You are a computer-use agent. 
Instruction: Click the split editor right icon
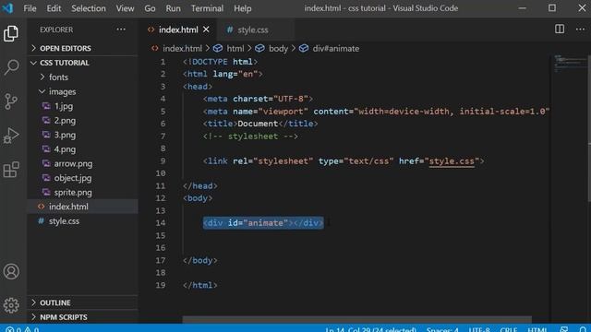click(560, 29)
